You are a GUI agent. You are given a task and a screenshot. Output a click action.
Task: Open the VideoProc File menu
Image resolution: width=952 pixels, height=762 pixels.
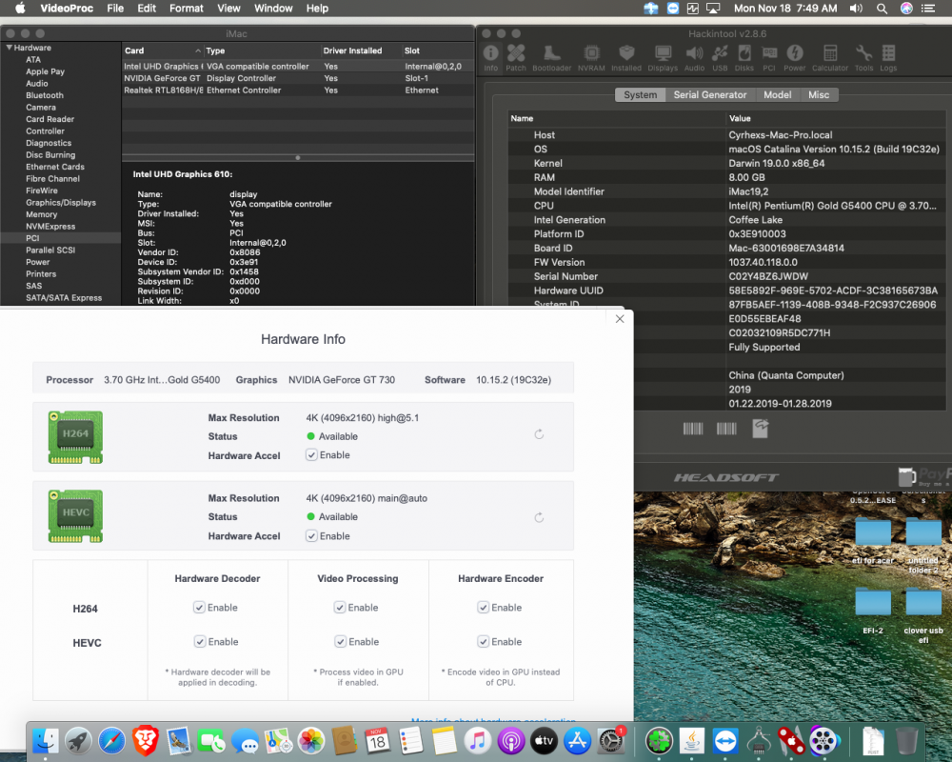point(115,9)
